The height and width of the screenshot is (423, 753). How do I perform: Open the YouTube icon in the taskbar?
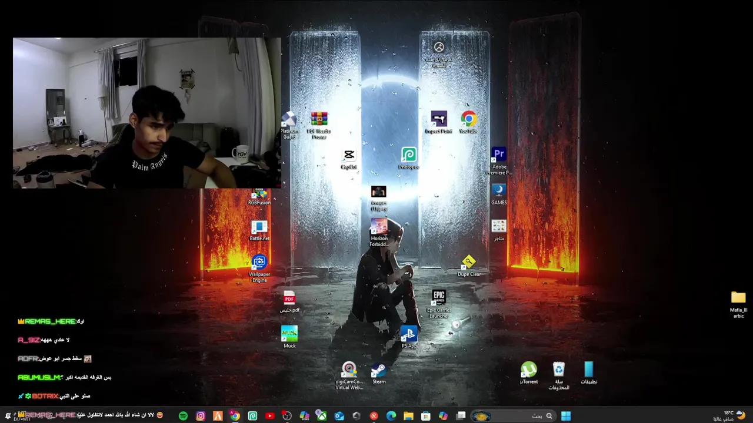269,416
